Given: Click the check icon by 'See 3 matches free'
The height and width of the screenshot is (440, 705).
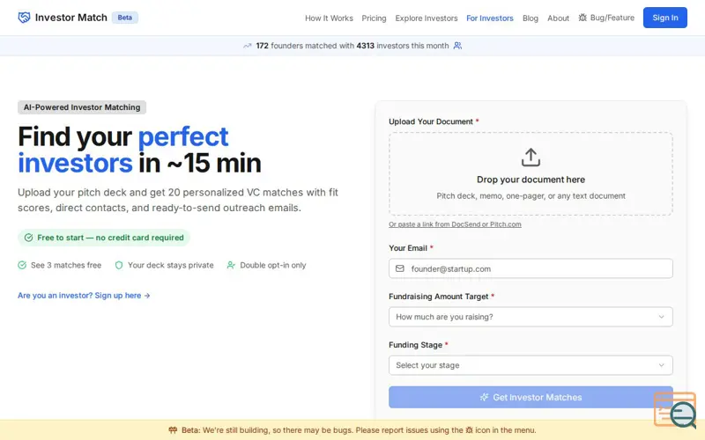Looking at the screenshot, I should click(x=22, y=266).
